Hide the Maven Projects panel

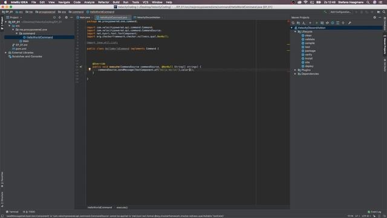[380, 18]
